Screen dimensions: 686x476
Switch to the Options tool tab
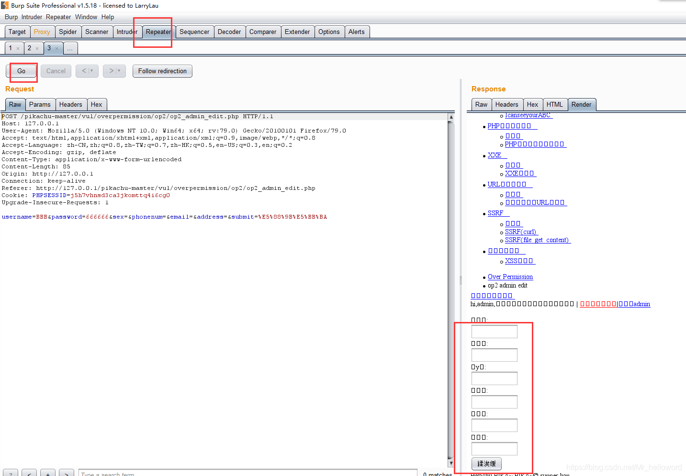click(329, 32)
